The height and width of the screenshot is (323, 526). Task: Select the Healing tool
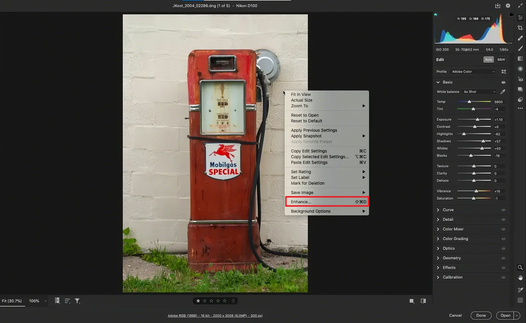point(520,39)
